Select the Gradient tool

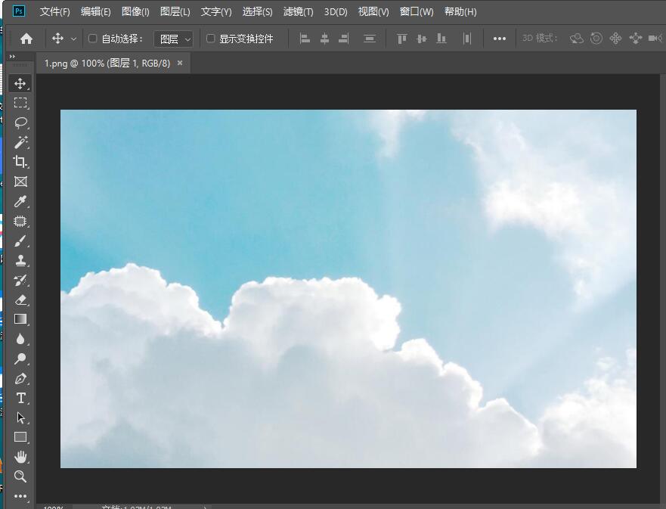[20, 319]
